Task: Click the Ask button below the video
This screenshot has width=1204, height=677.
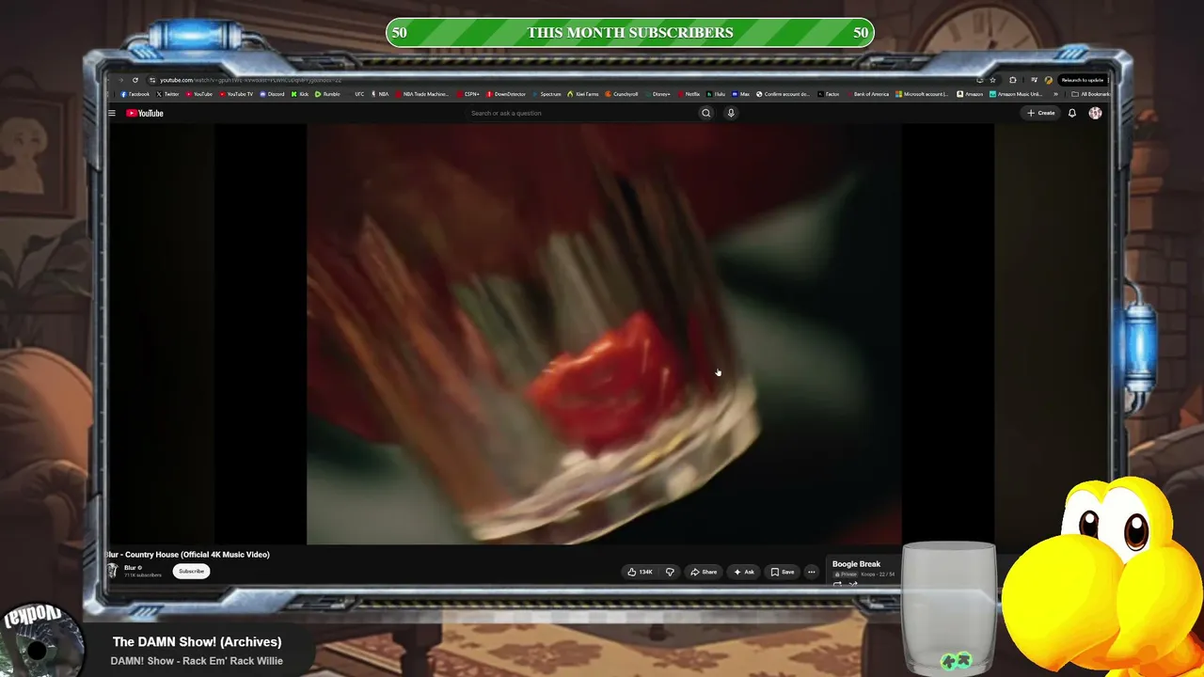Action: point(744,572)
